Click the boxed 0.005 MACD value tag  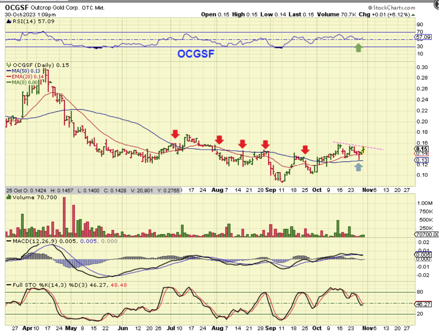coord(423,255)
